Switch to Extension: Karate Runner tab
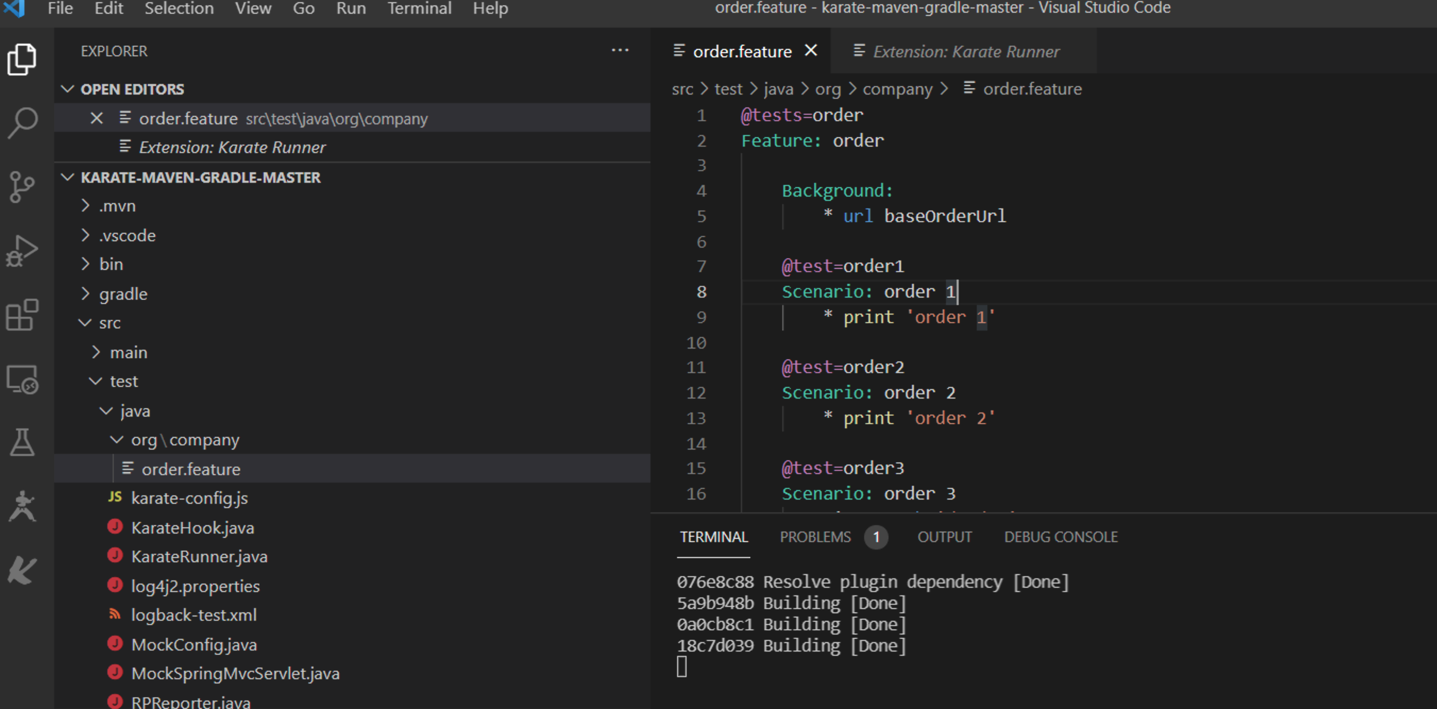This screenshot has width=1437, height=709. point(966,52)
